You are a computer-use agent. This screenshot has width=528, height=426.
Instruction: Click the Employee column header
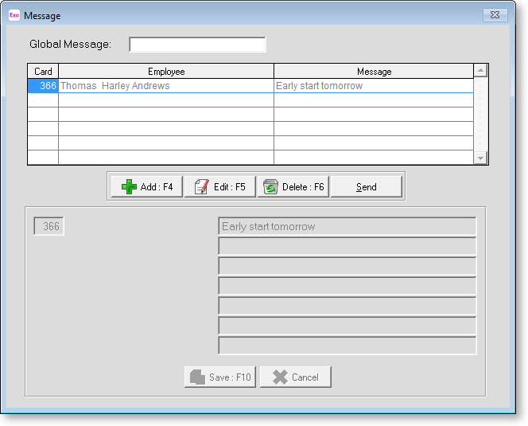tap(165, 72)
